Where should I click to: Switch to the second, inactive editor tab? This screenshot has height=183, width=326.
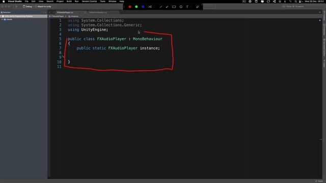click(x=98, y=12)
